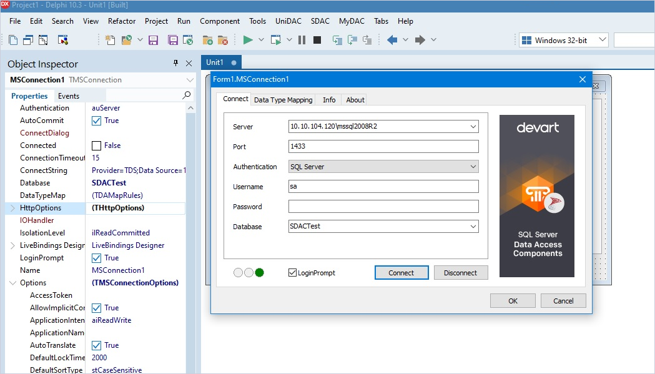Toggle the AllowImplicitConnect checkbox
This screenshot has width=655, height=374.
[x=97, y=308]
